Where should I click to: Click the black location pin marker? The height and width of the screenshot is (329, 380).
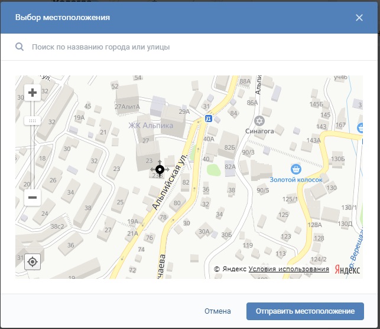(160, 170)
